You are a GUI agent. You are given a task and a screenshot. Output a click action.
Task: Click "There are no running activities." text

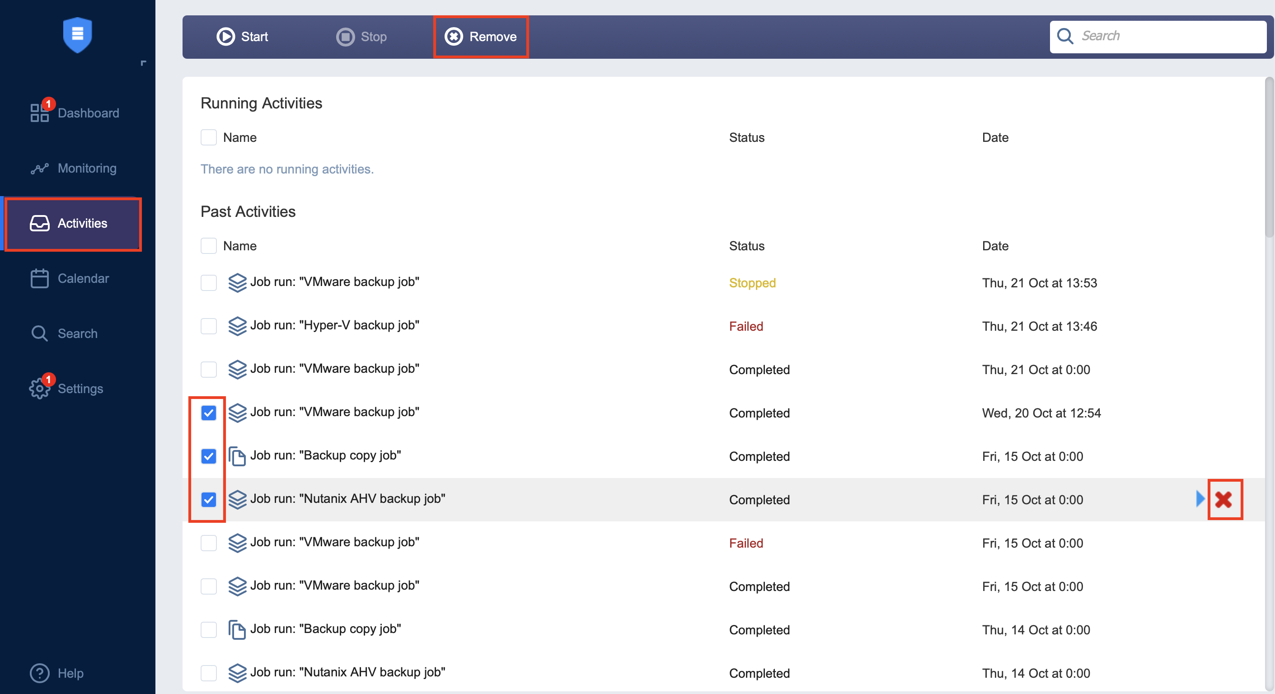point(287,169)
